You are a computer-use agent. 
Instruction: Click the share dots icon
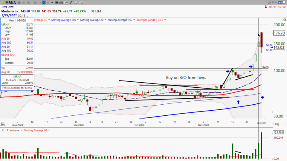pyautogui.click(x=81, y=3)
